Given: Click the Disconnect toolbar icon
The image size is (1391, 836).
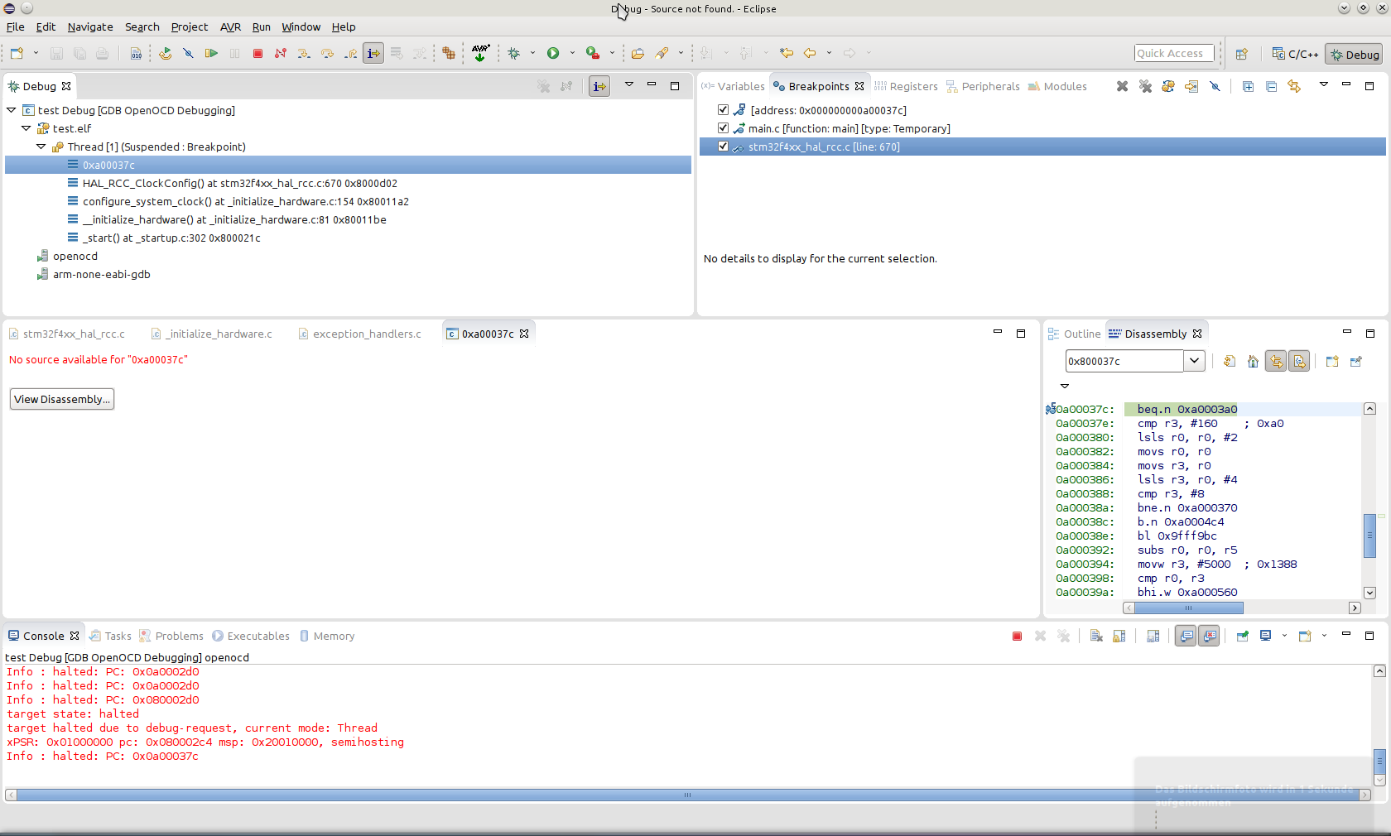Looking at the screenshot, I should tap(281, 53).
